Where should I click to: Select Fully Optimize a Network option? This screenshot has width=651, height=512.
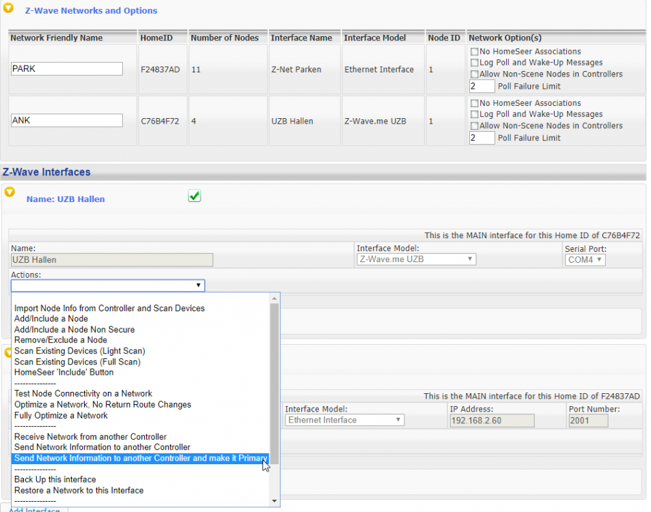pyautogui.click(x=61, y=416)
